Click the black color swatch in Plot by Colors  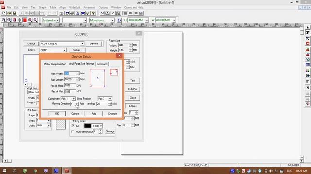click(x=87, y=126)
